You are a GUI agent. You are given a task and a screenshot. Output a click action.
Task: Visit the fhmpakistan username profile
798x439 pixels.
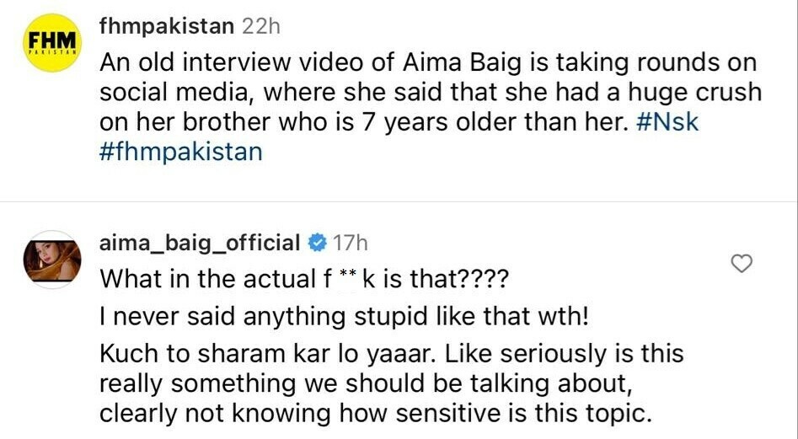click(167, 25)
